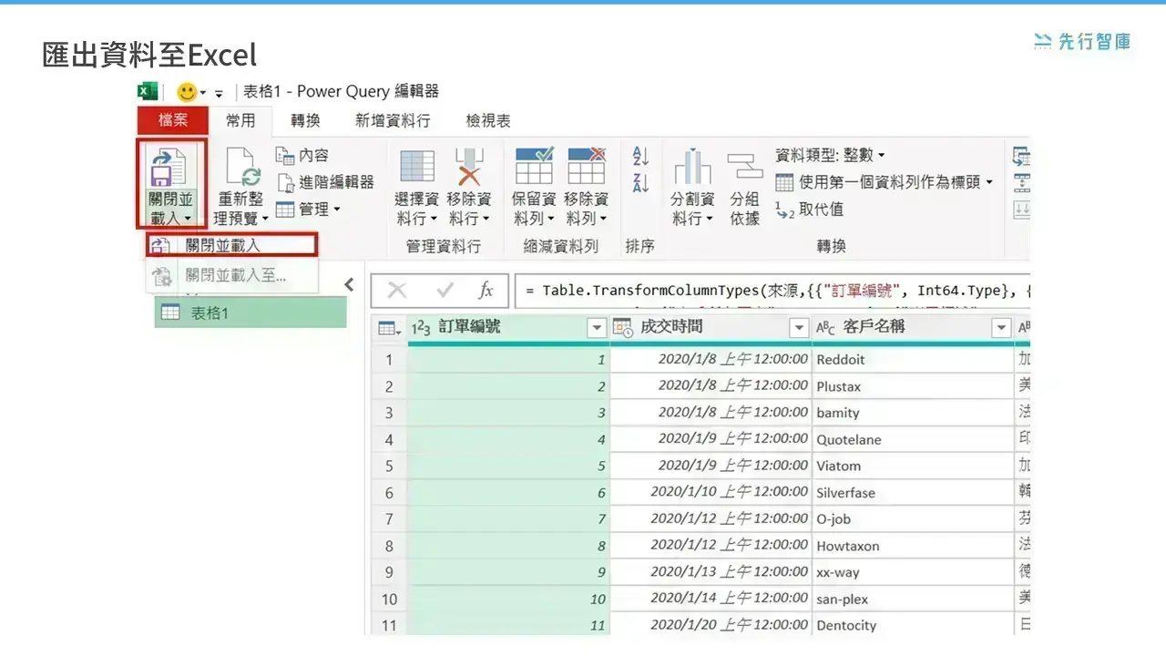This screenshot has height=656, width=1166.
Task: Open the 檔案 tab
Action: click(173, 120)
